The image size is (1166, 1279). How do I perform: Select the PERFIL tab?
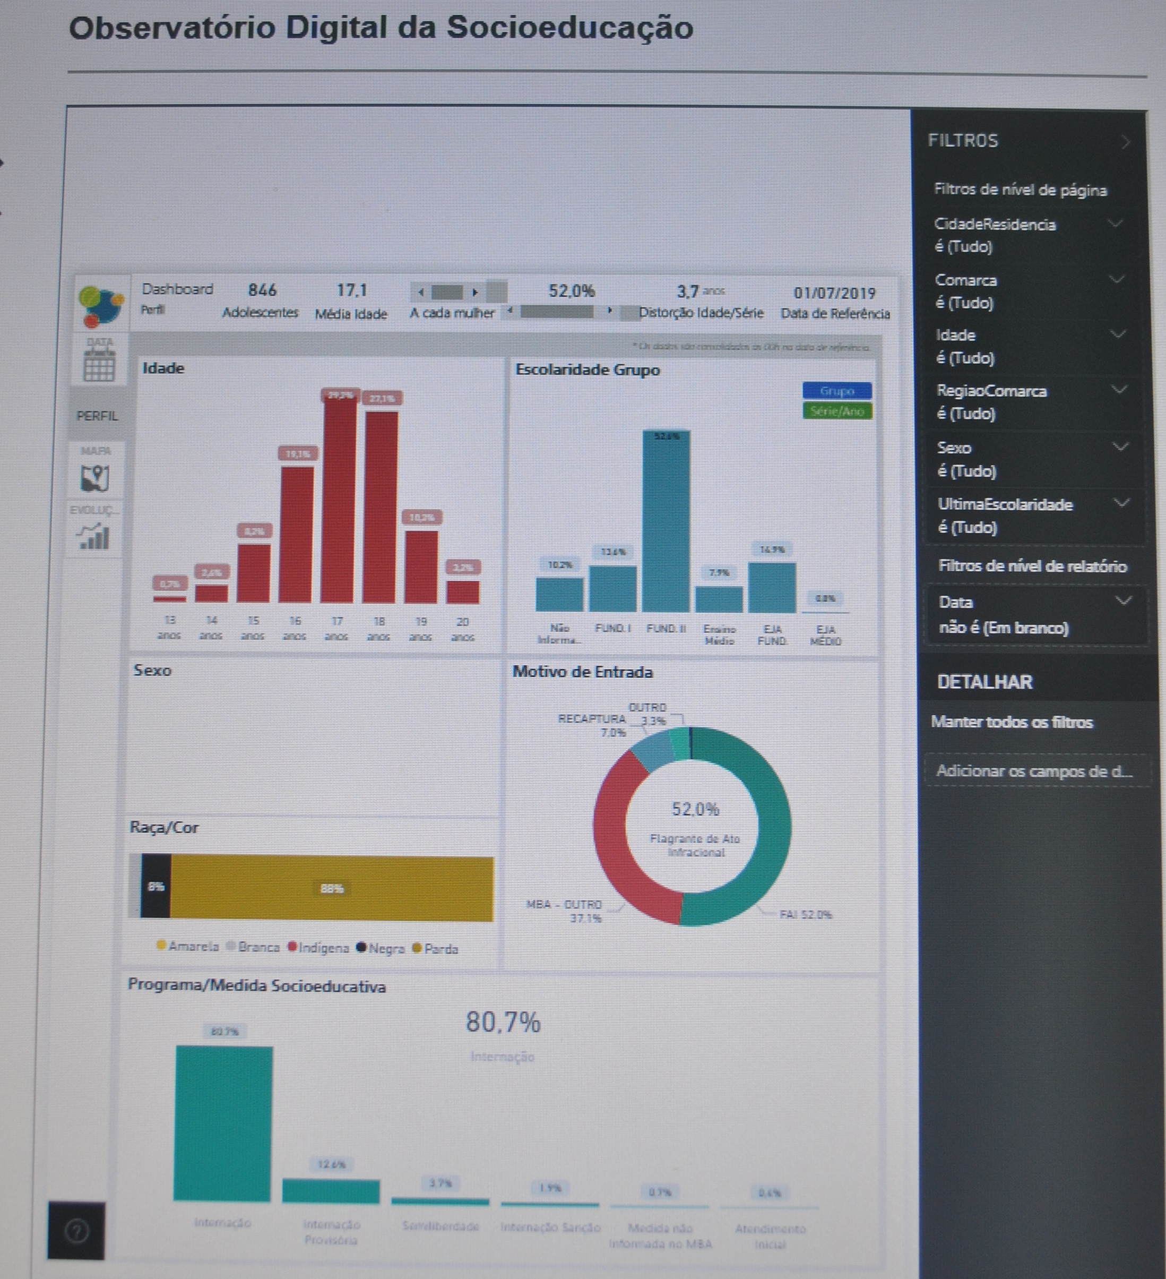[97, 416]
